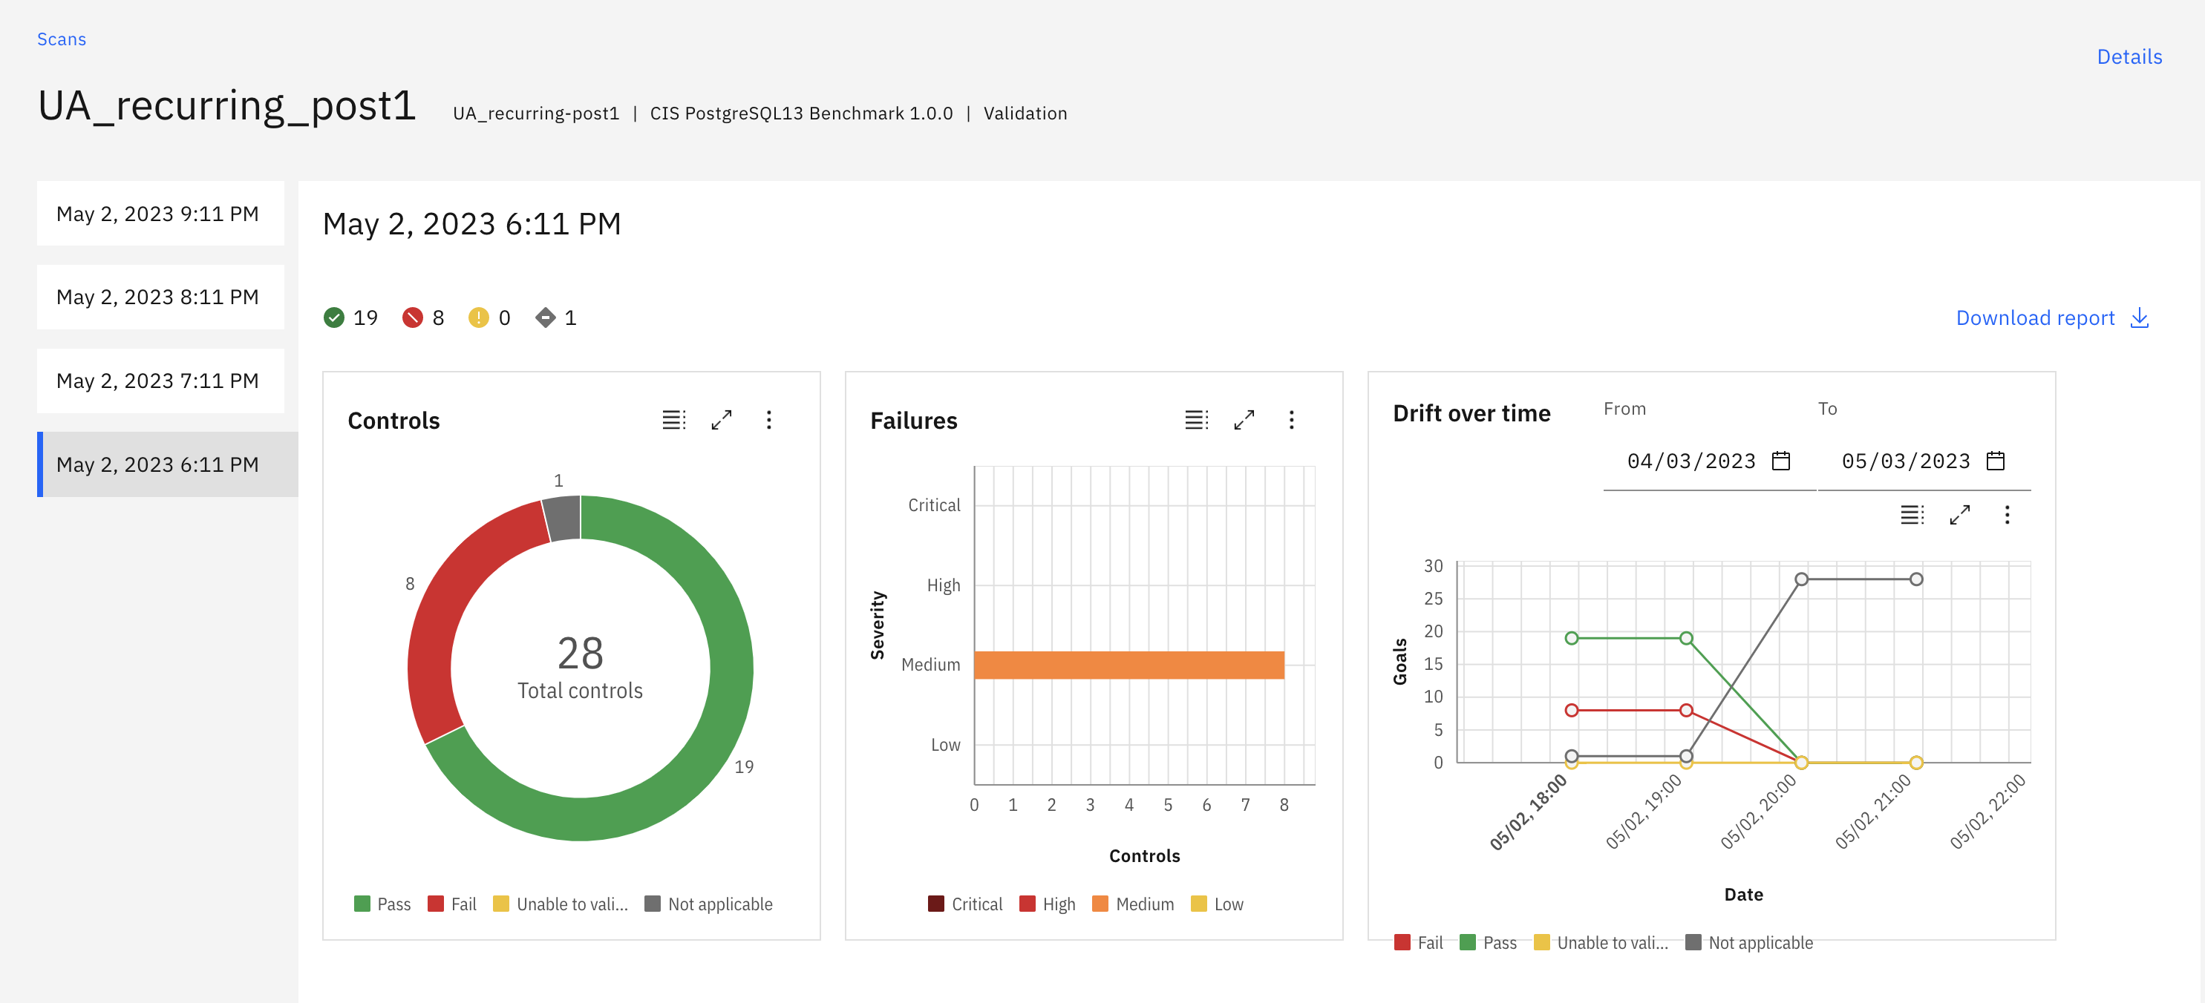Open the Scans breadcrumb link

[61, 39]
